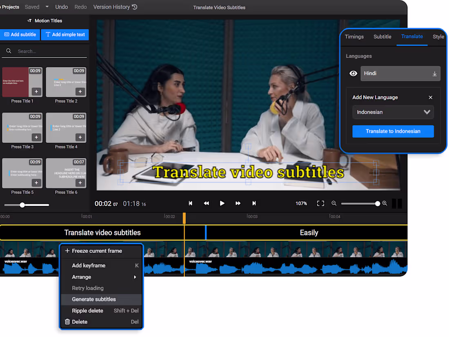Select Generate subtitles from the context menu
The width and height of the screenshot is (449, 337).
(x=102, y=299)
